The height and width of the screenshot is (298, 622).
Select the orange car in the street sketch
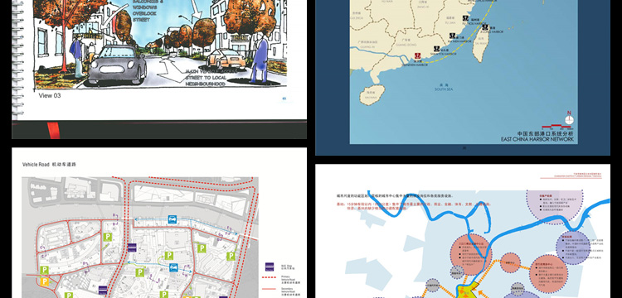pos(226,59)
